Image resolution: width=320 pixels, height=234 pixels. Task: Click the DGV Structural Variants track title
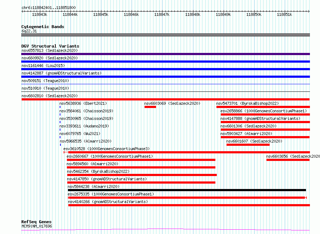point(50,46)
